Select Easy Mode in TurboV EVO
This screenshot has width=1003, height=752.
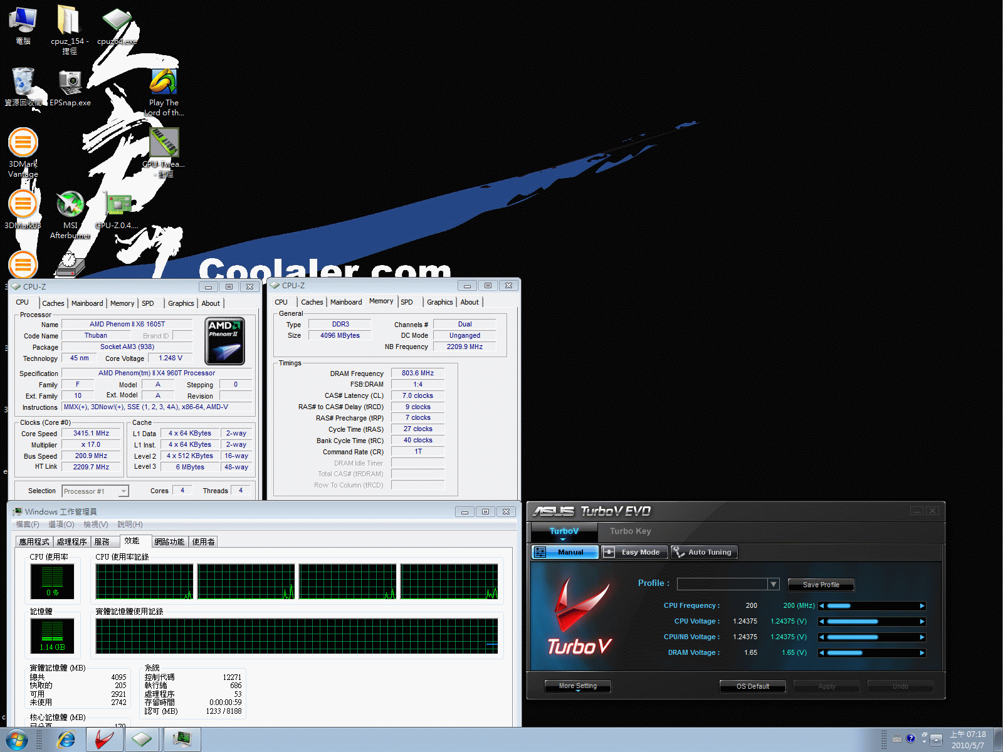click(x=633, y=552)
